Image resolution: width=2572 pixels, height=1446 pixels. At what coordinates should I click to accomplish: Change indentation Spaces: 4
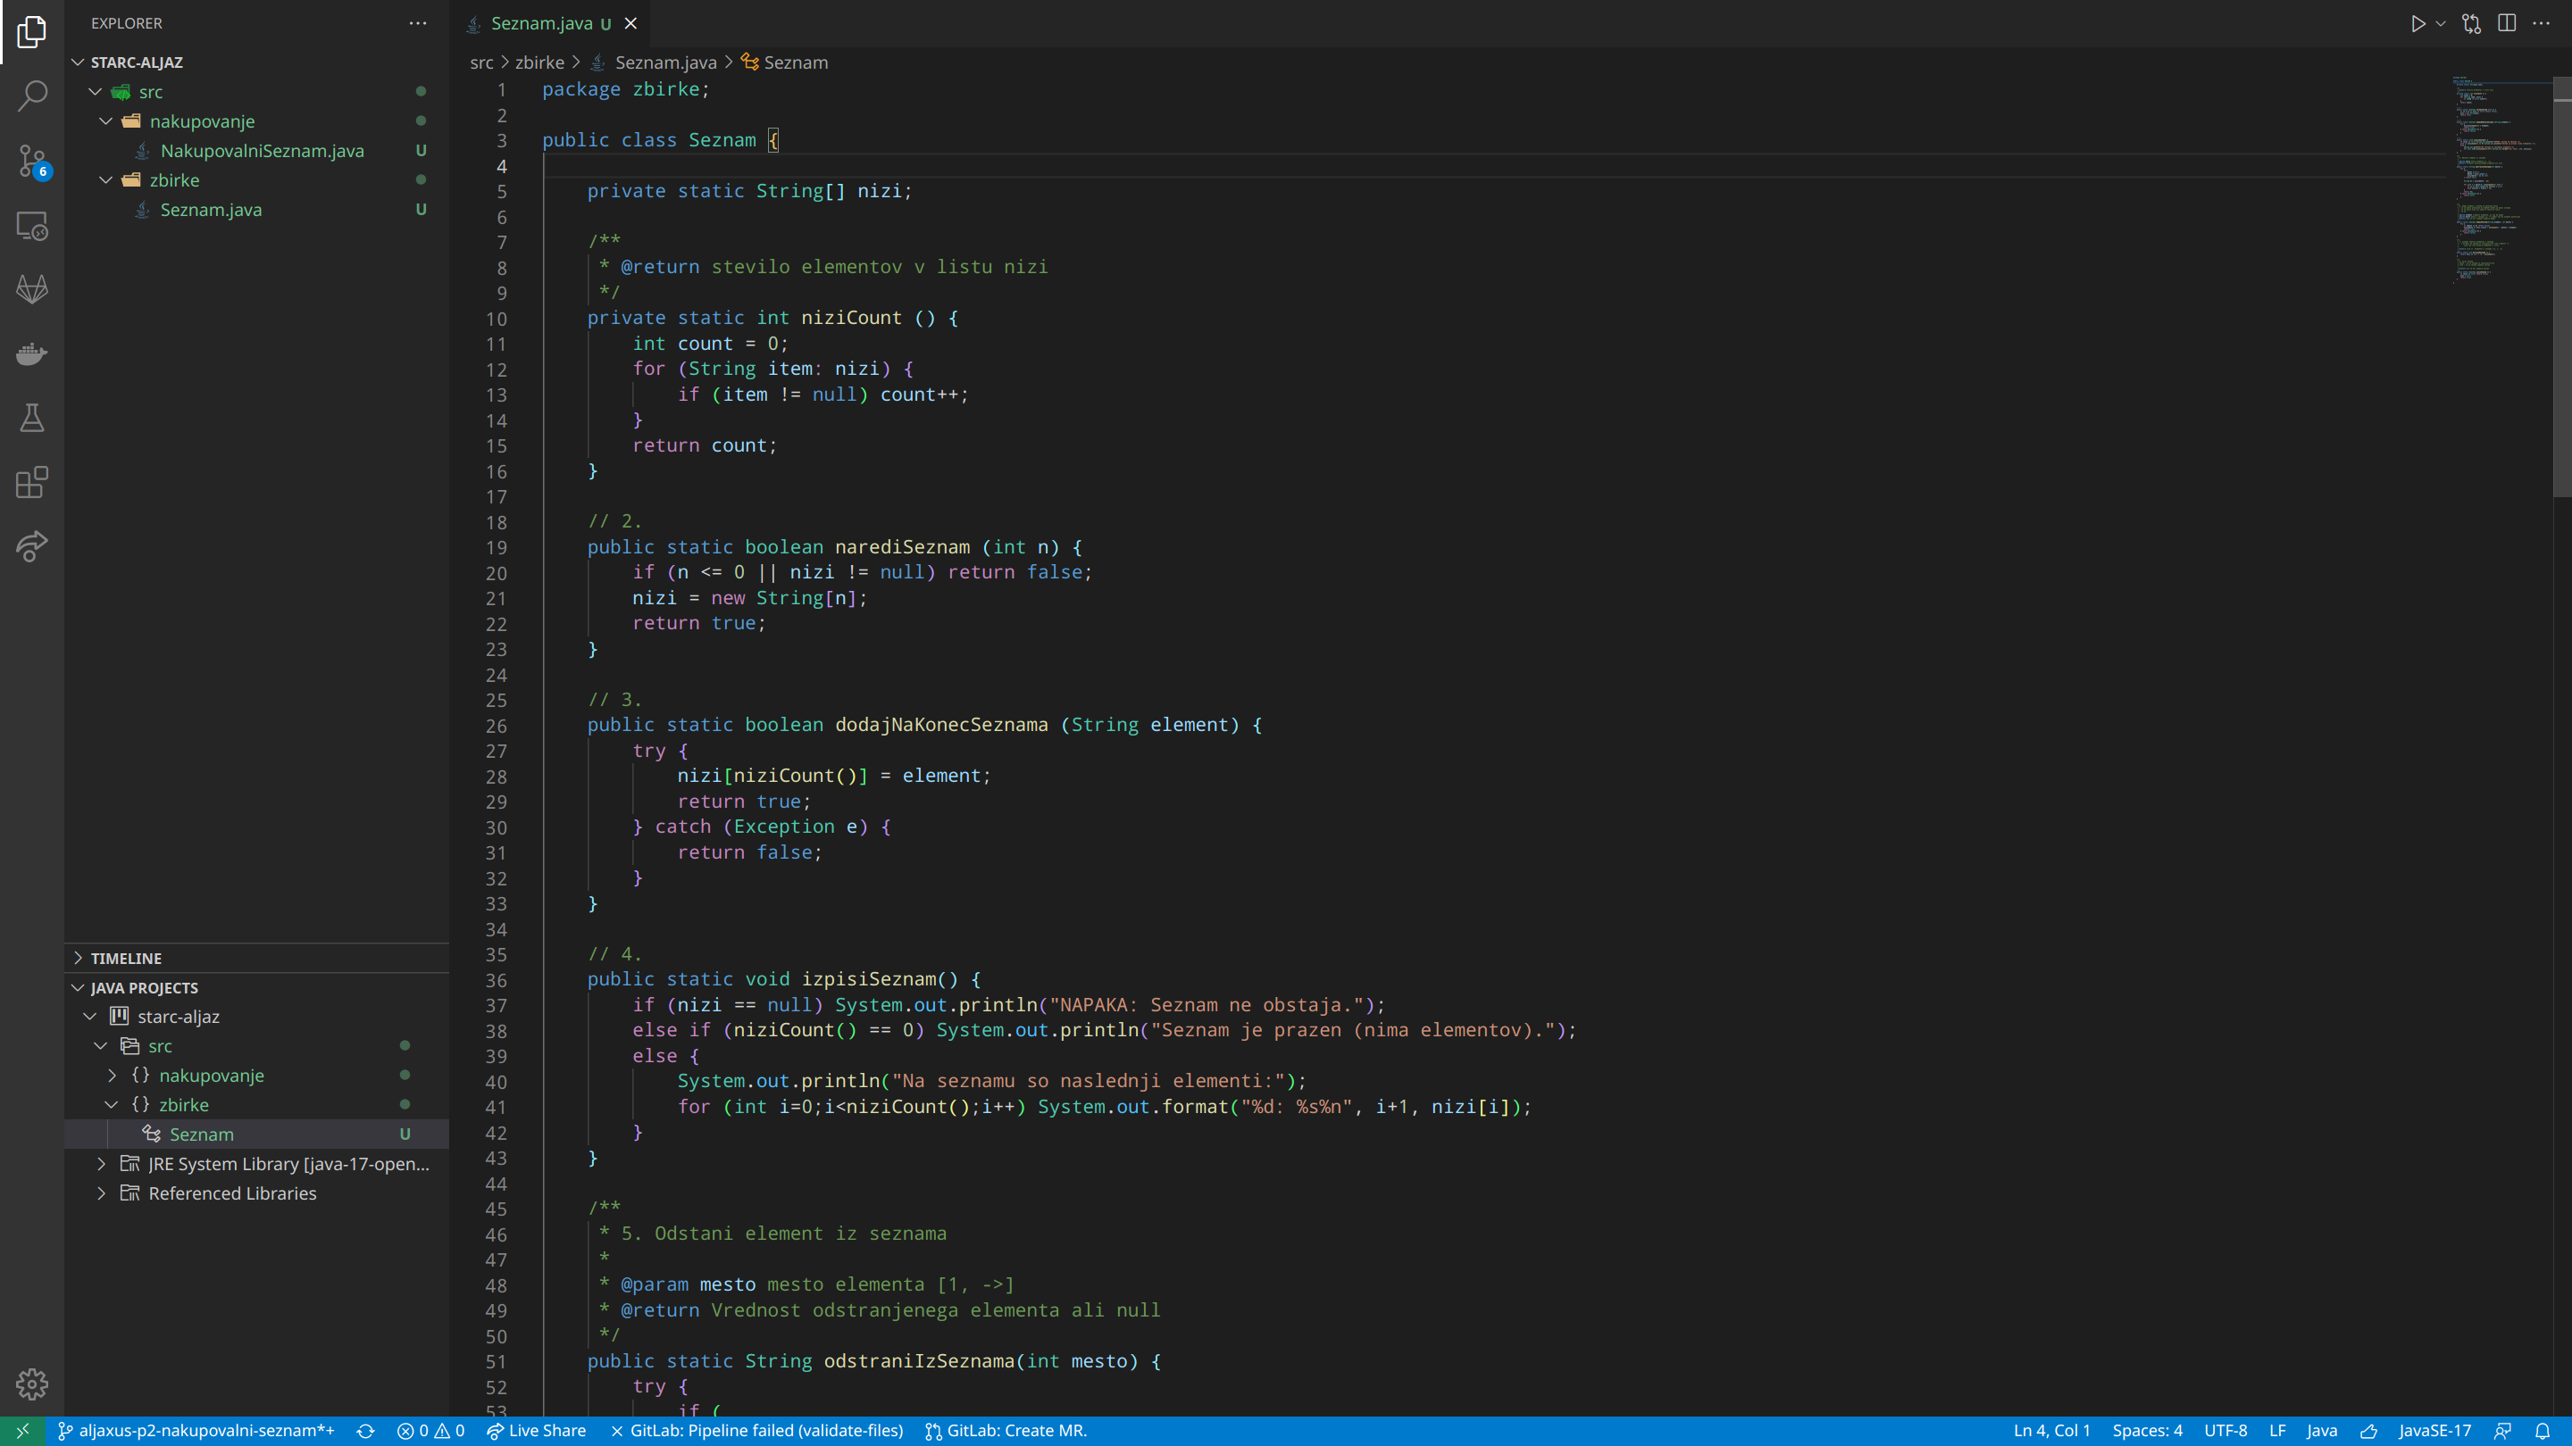pos(2147,1431)
